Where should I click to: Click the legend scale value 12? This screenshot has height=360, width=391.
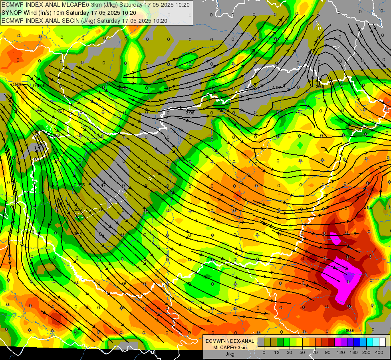(x=277, y=352)
